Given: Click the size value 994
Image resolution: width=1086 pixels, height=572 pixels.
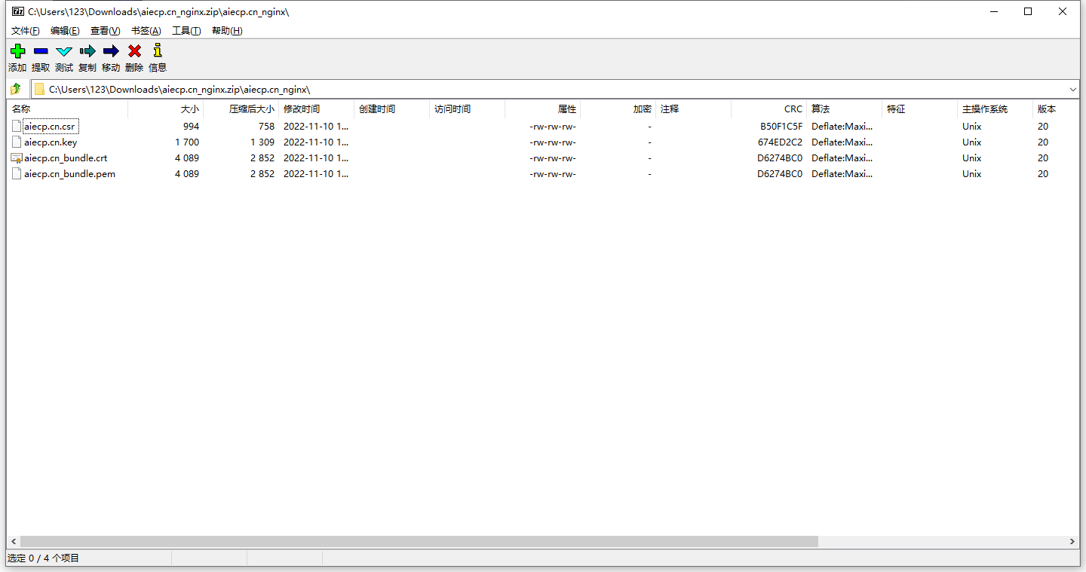Looking at the screenshot, I should coord(191,127).
